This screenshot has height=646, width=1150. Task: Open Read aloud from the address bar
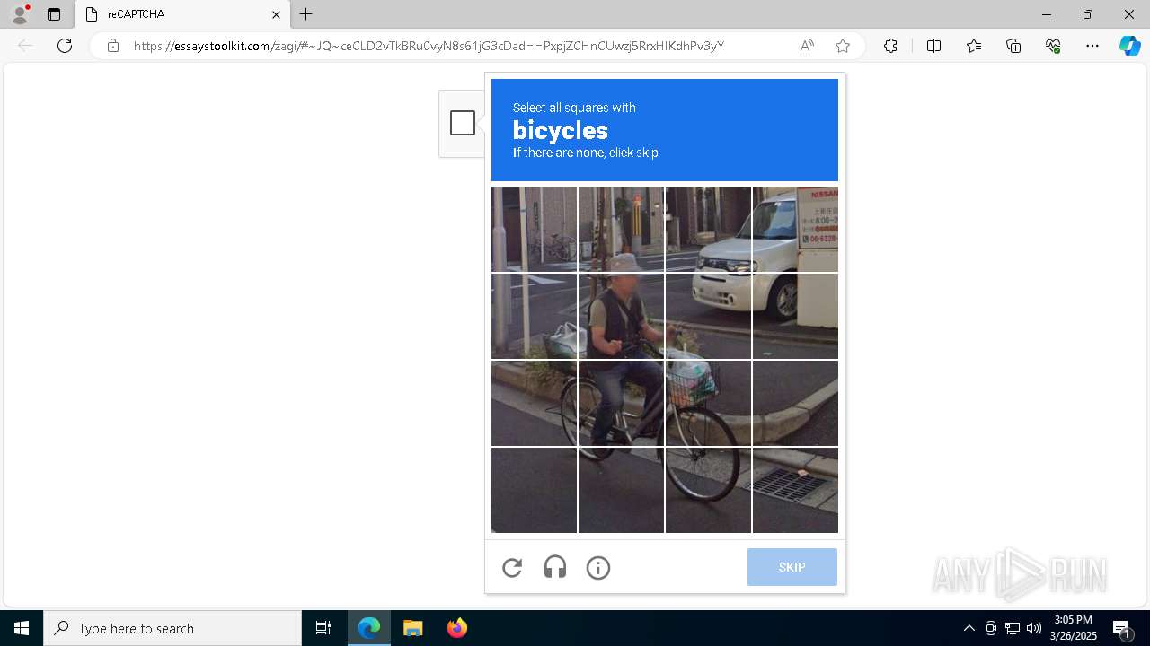pos(807,46)
